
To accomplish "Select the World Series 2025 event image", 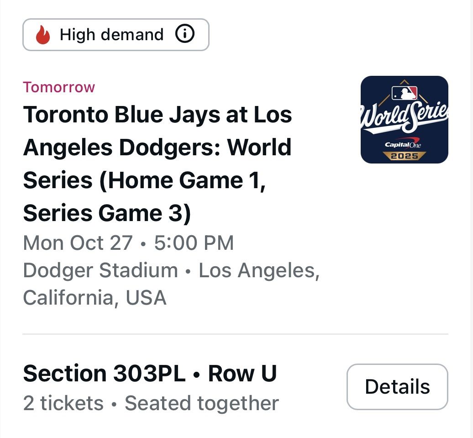I will 404,119.
